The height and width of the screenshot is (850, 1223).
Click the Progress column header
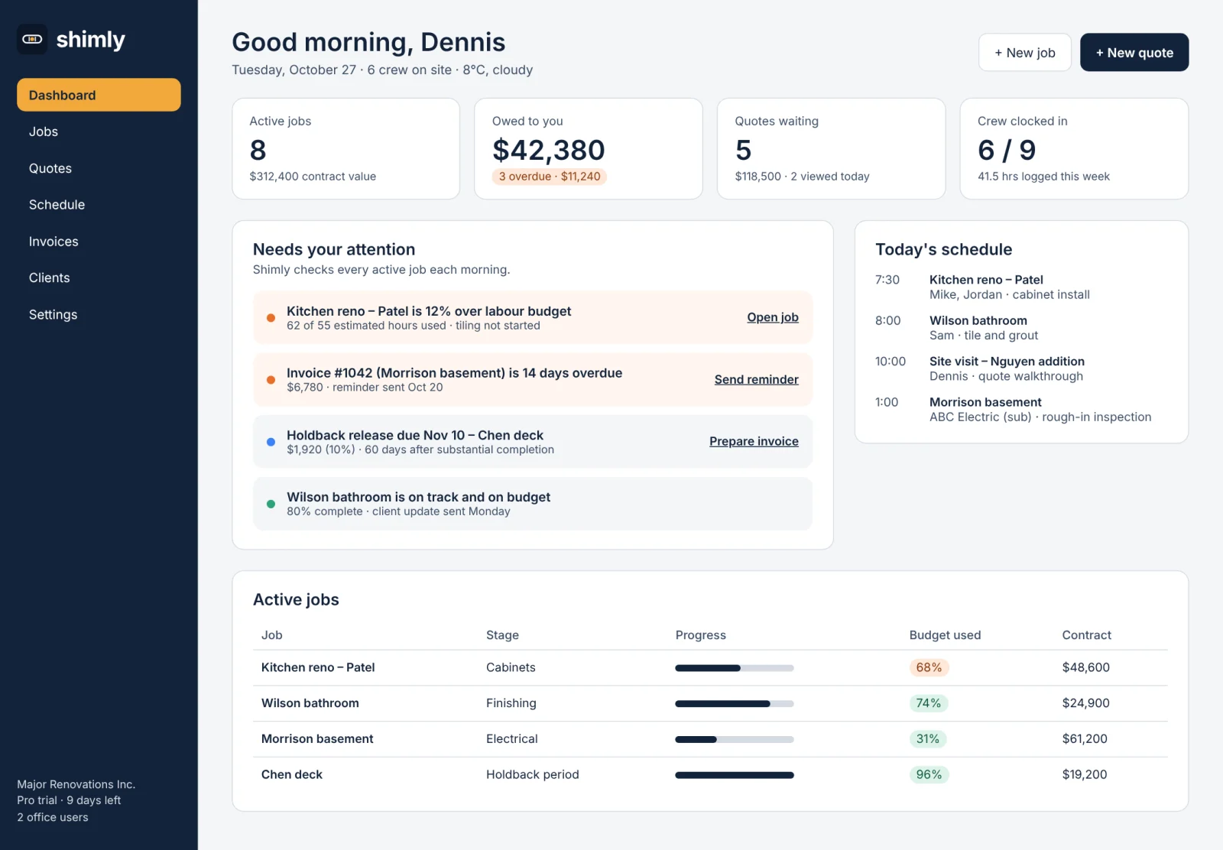701,635
